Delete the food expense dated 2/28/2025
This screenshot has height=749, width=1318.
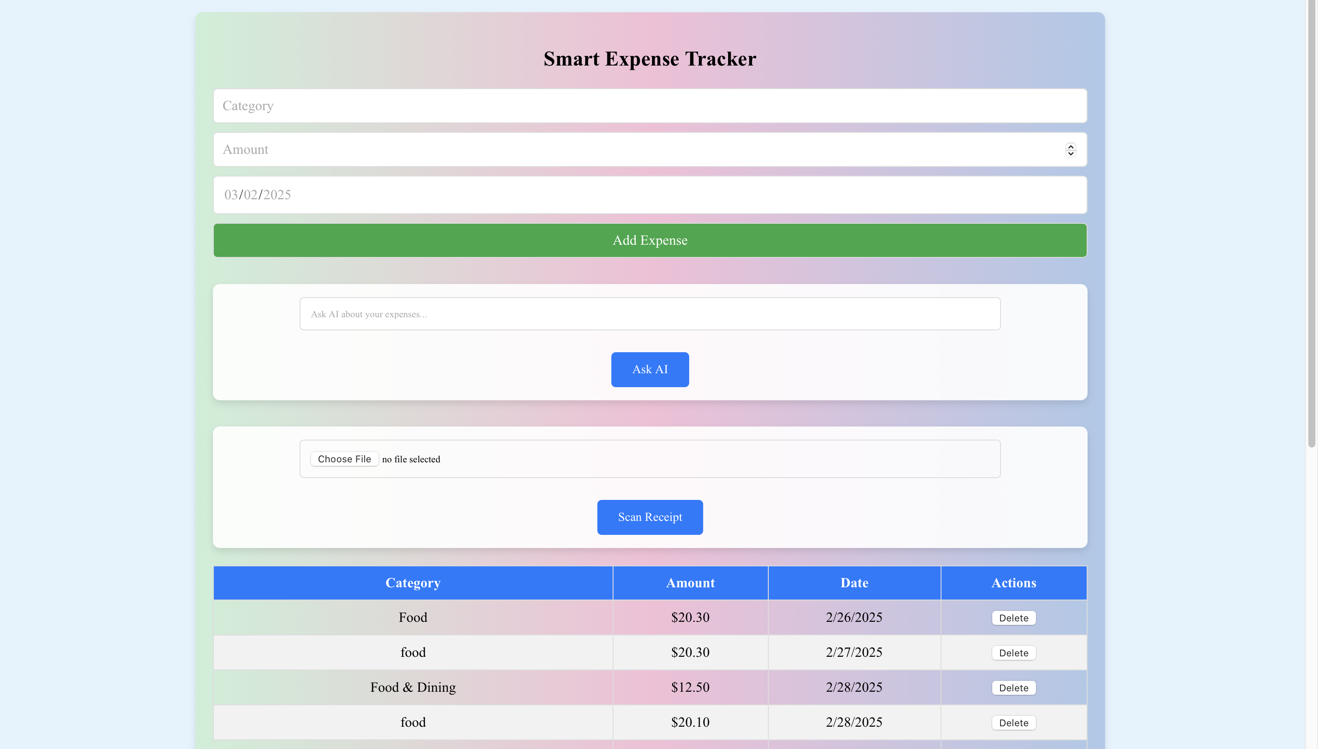click(1013, 722)
